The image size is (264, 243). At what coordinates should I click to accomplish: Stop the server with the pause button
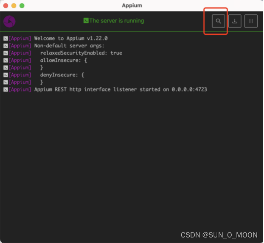tap(251, 21)
